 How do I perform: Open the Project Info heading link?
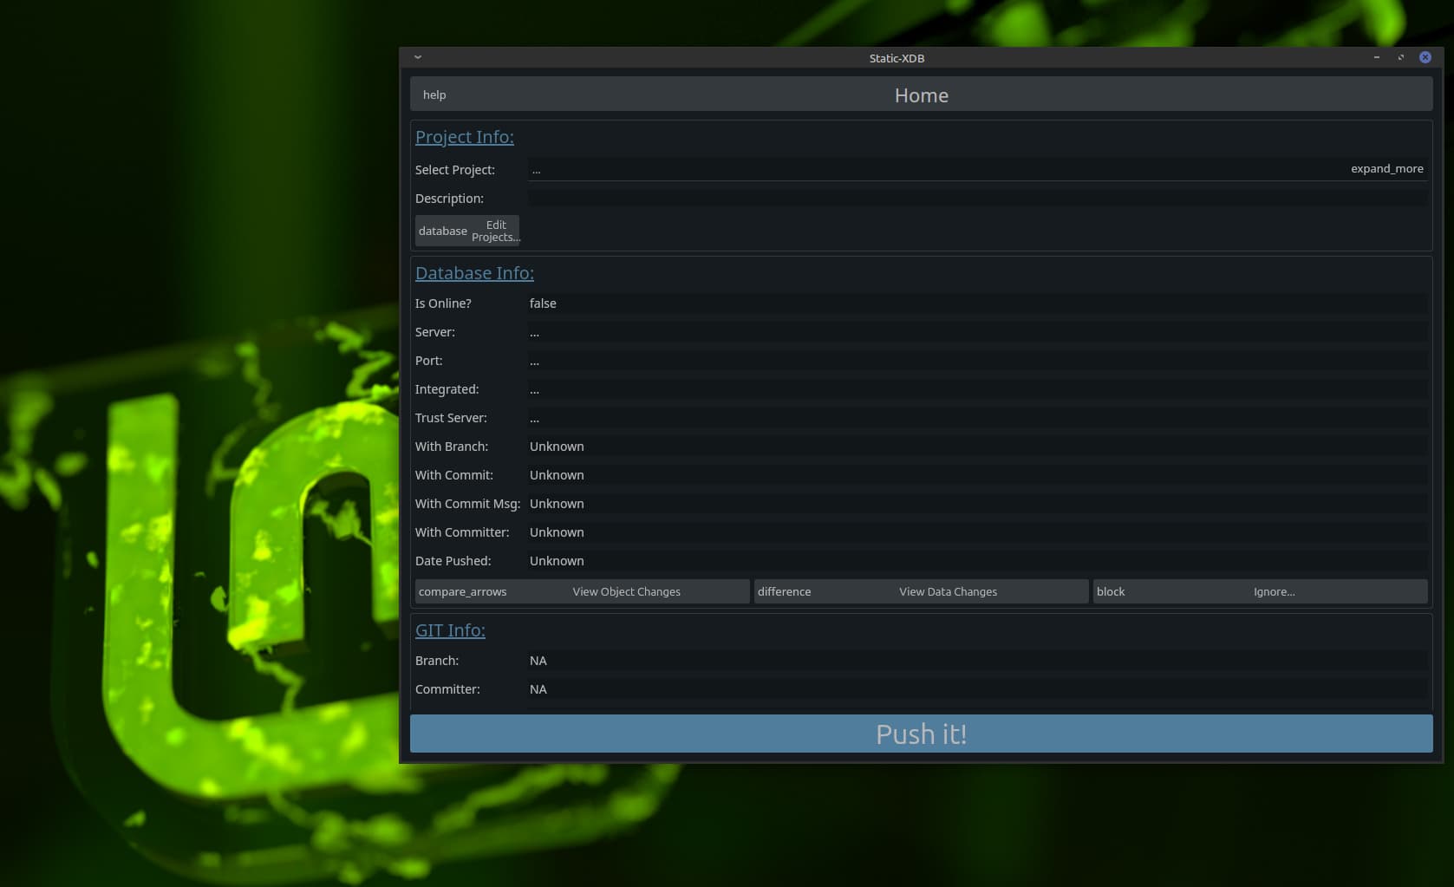(x=464, y=137)
